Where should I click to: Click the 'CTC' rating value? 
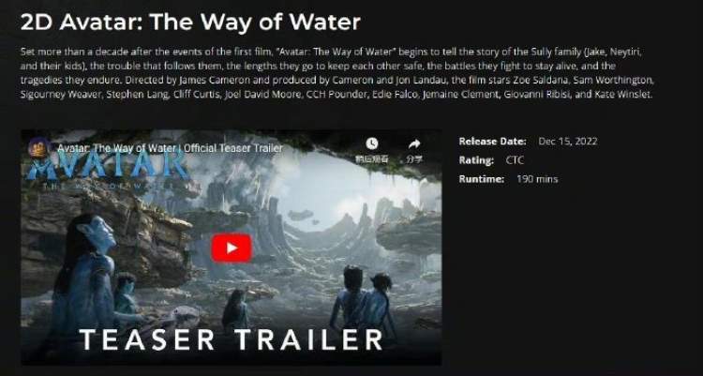(515, 160)
